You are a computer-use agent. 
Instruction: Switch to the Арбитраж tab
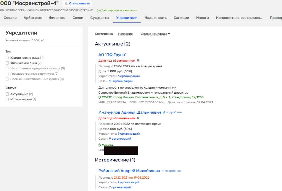33,18
